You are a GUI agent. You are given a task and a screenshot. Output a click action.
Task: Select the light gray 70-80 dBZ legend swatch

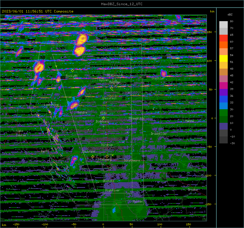click(223, 25)
